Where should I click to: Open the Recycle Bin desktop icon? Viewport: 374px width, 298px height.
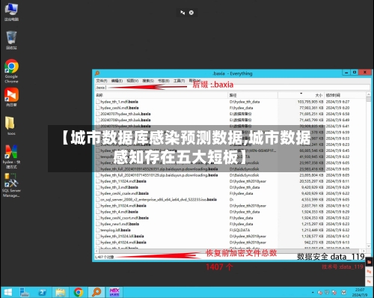11,40
